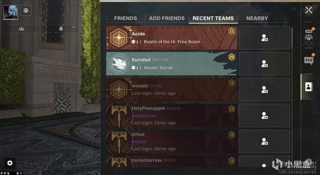Expand the chevron next to bell

tap(74, 27)
